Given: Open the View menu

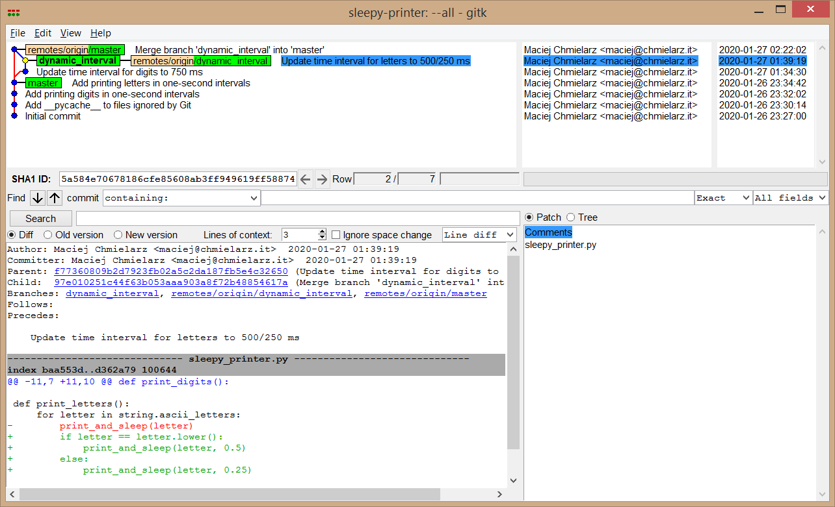Looking at the screenshot, I should [70, 33].
